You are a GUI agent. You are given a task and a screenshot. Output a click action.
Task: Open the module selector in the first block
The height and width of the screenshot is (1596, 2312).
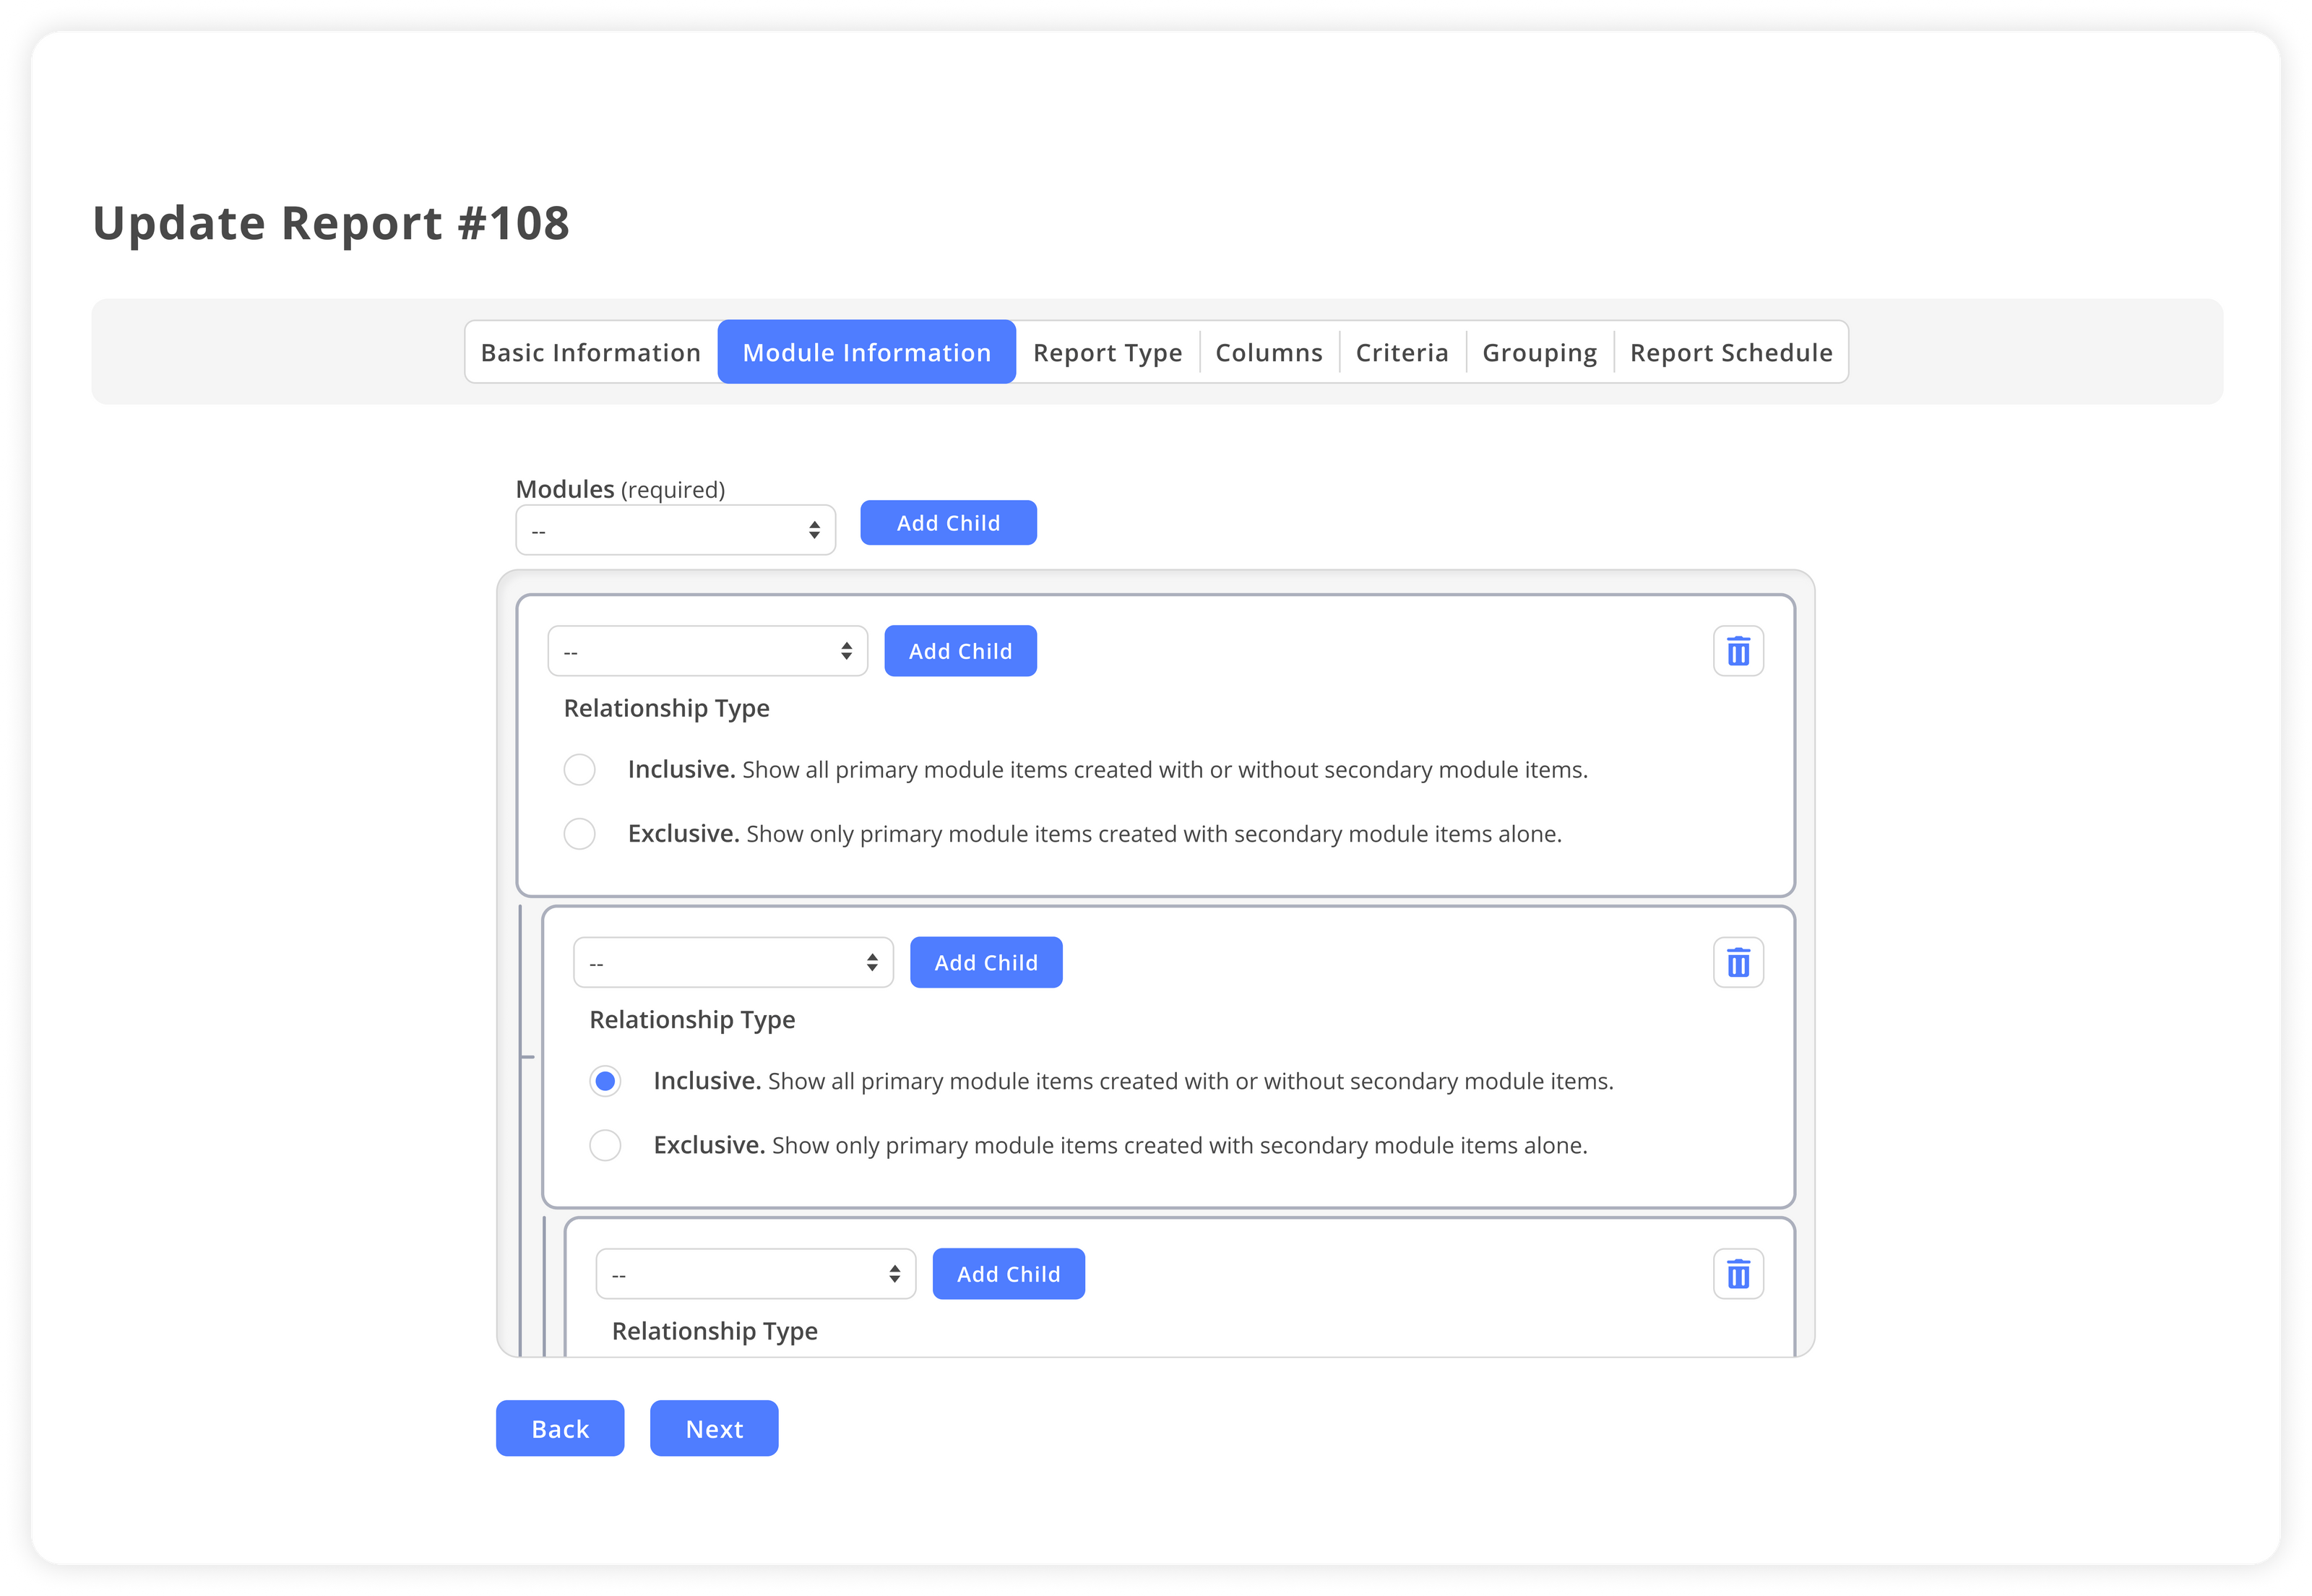point(707,651)
